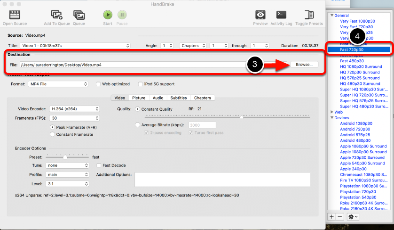
Task: Expand the Web presets group
Action: point(332,112)
